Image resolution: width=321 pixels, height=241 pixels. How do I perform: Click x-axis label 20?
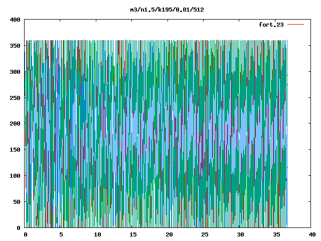coord(169,234)
